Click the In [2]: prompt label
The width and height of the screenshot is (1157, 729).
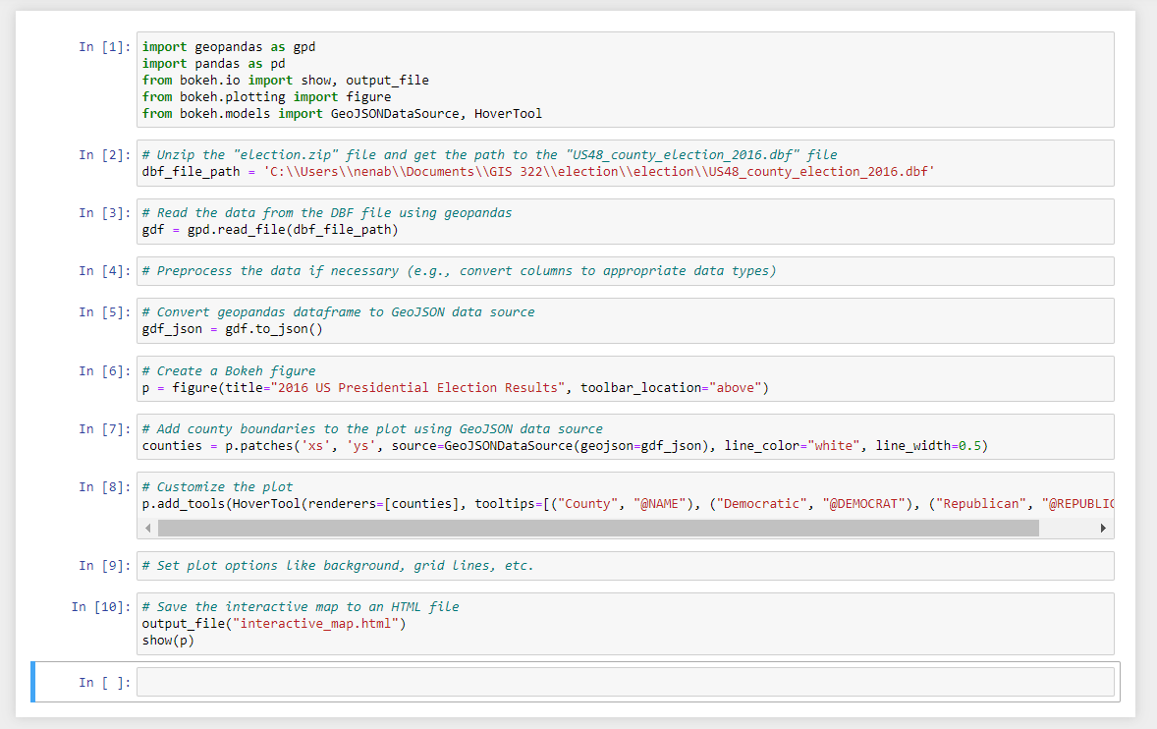105,155
